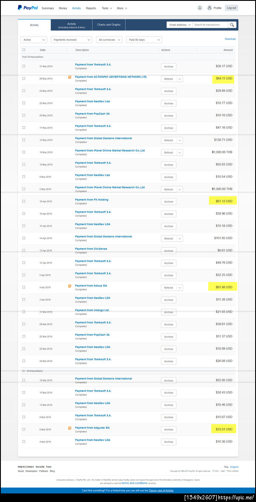
Task: Open note icon on Adguide SIA payment
Action: pyautogui.click(x=70, y=428)
